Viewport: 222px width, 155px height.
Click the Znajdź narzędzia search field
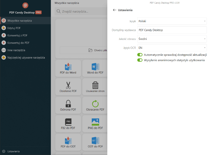(x=81, y=11)
